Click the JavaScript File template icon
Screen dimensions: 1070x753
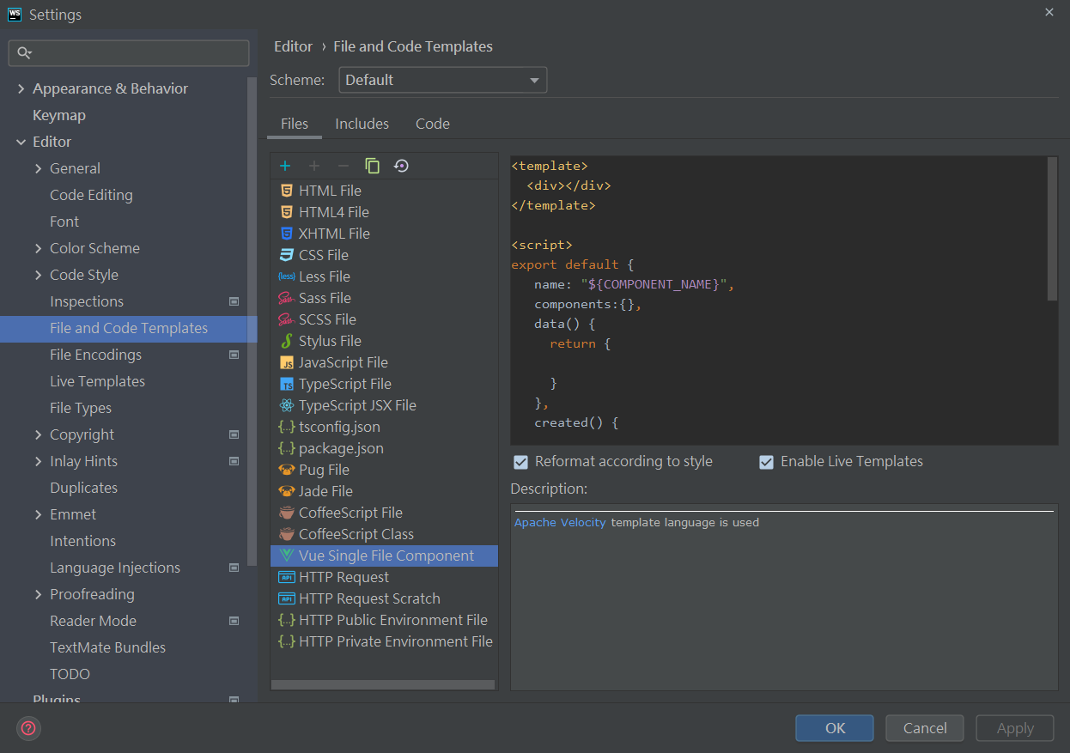pos(287,362)
